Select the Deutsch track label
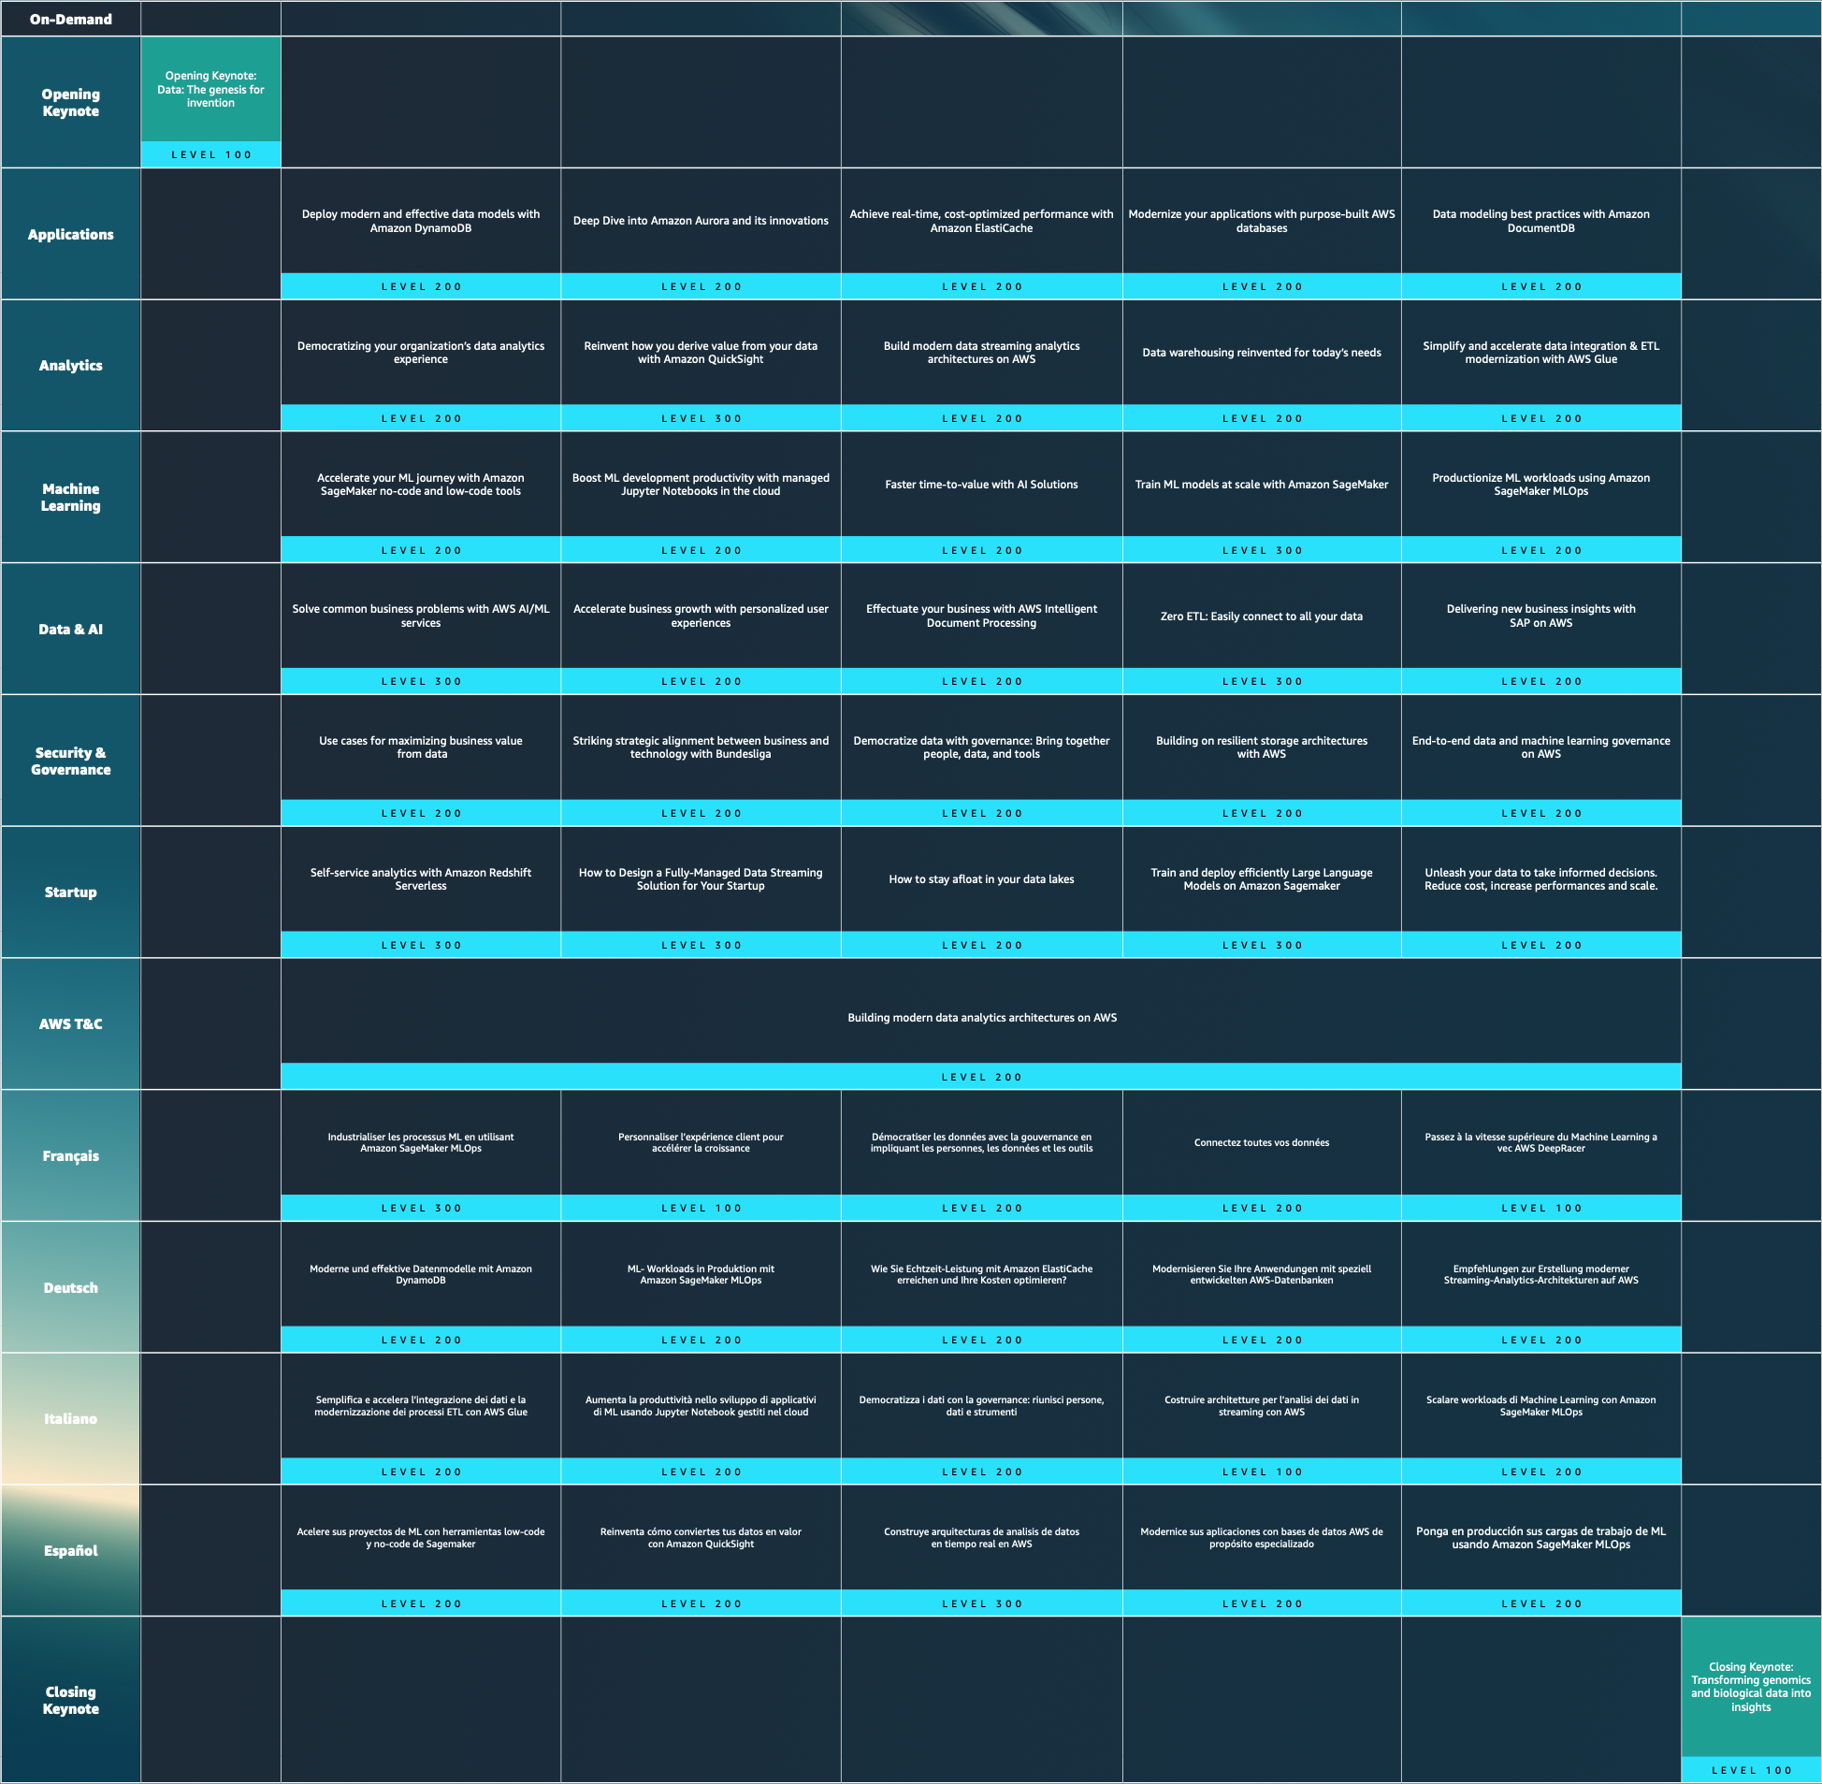Viewport: 1822px width, 1784px height. pos(70,1287)
